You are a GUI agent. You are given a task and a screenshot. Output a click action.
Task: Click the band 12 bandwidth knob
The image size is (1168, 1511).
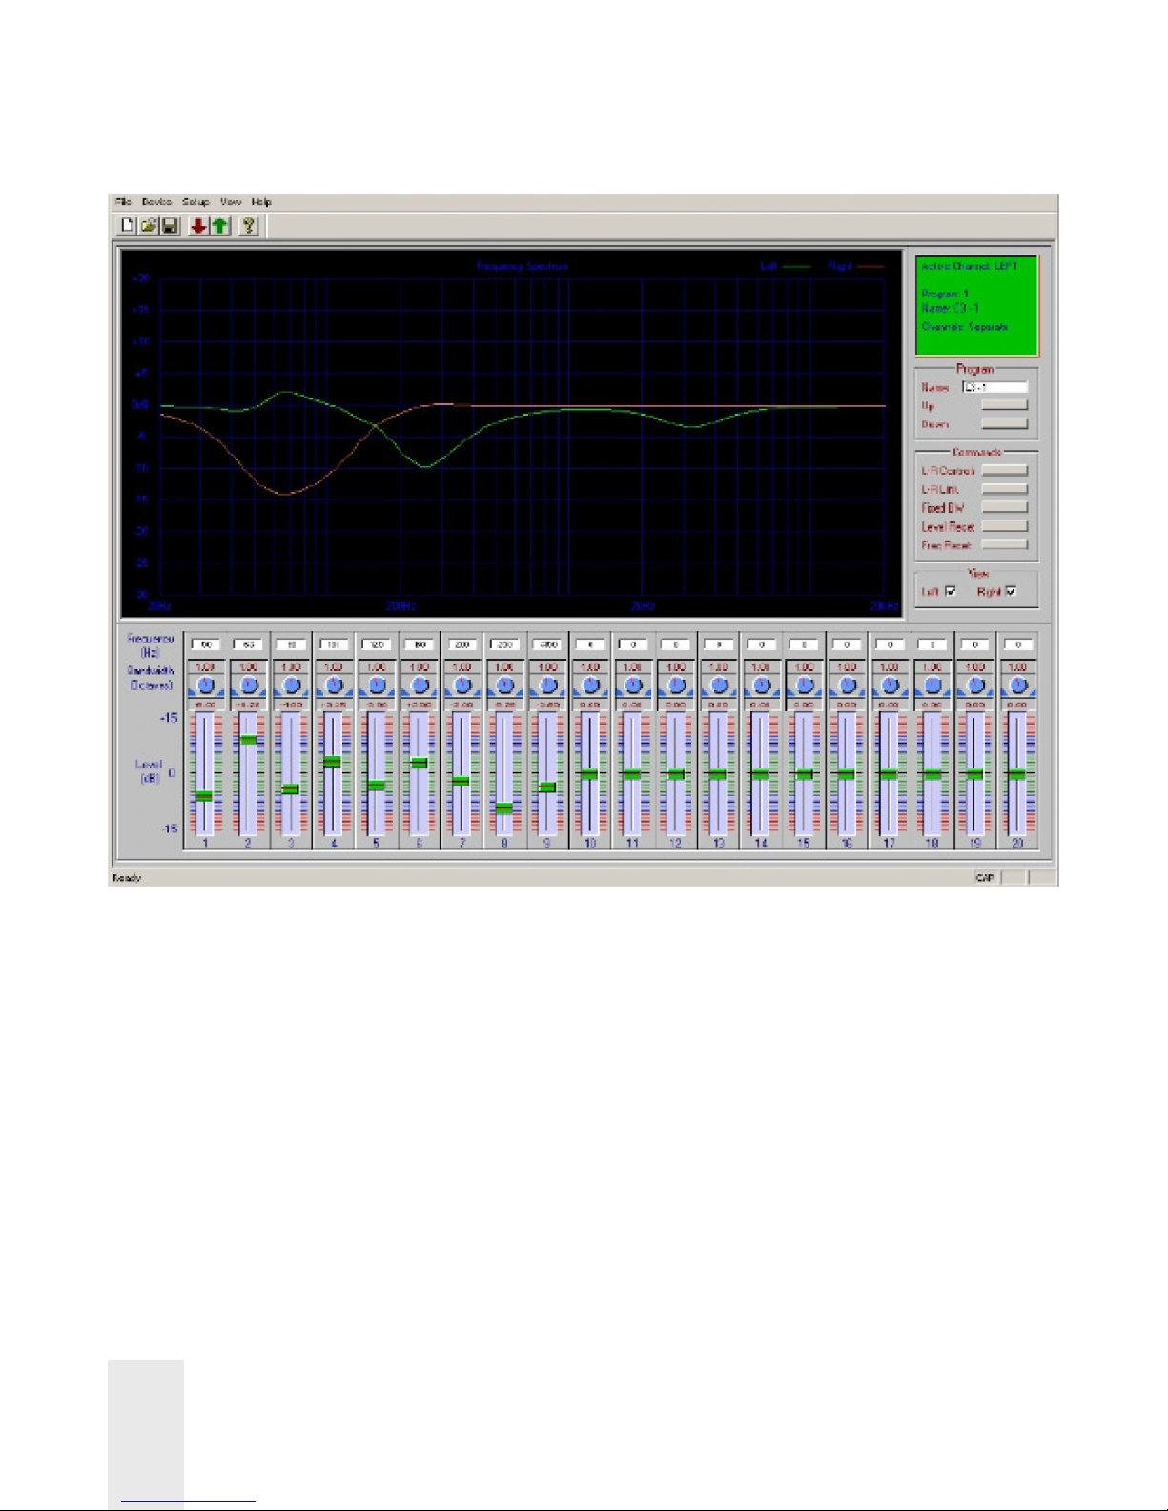pos(676,685)
